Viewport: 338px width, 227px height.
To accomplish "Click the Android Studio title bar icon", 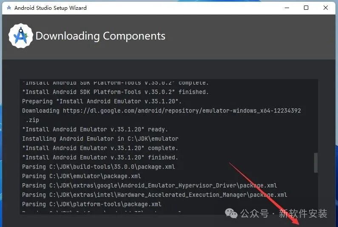I will click(9, 8).
